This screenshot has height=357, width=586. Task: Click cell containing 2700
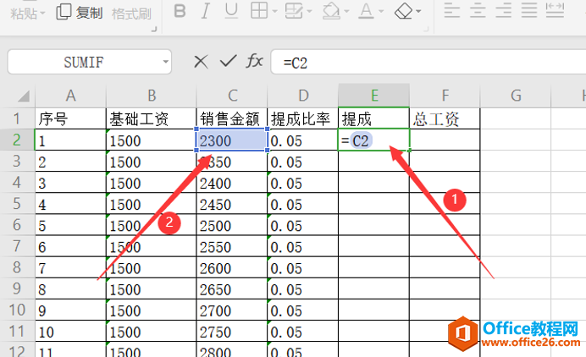pyautogui.click(x=232, y=310)
